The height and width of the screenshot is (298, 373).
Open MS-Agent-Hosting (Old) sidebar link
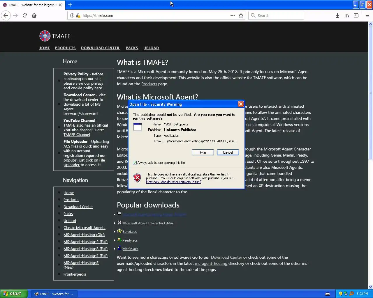tap(84, 235)
